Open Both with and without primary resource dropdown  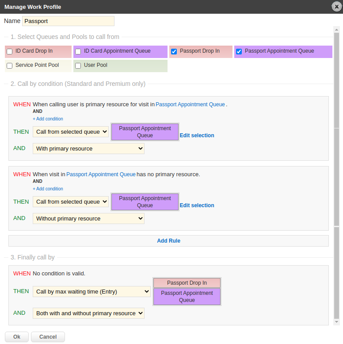pyautogui.click(x=88, y=313)
